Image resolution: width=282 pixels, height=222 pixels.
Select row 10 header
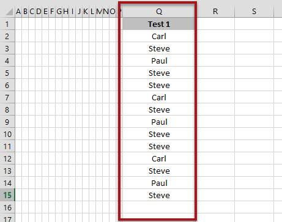pos(7,134)
